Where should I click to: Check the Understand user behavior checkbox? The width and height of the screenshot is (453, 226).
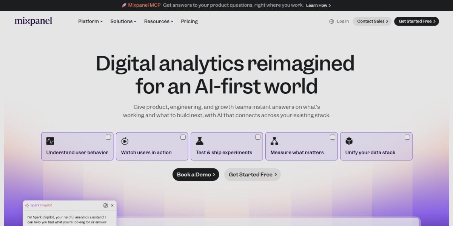tap(108, 137)
